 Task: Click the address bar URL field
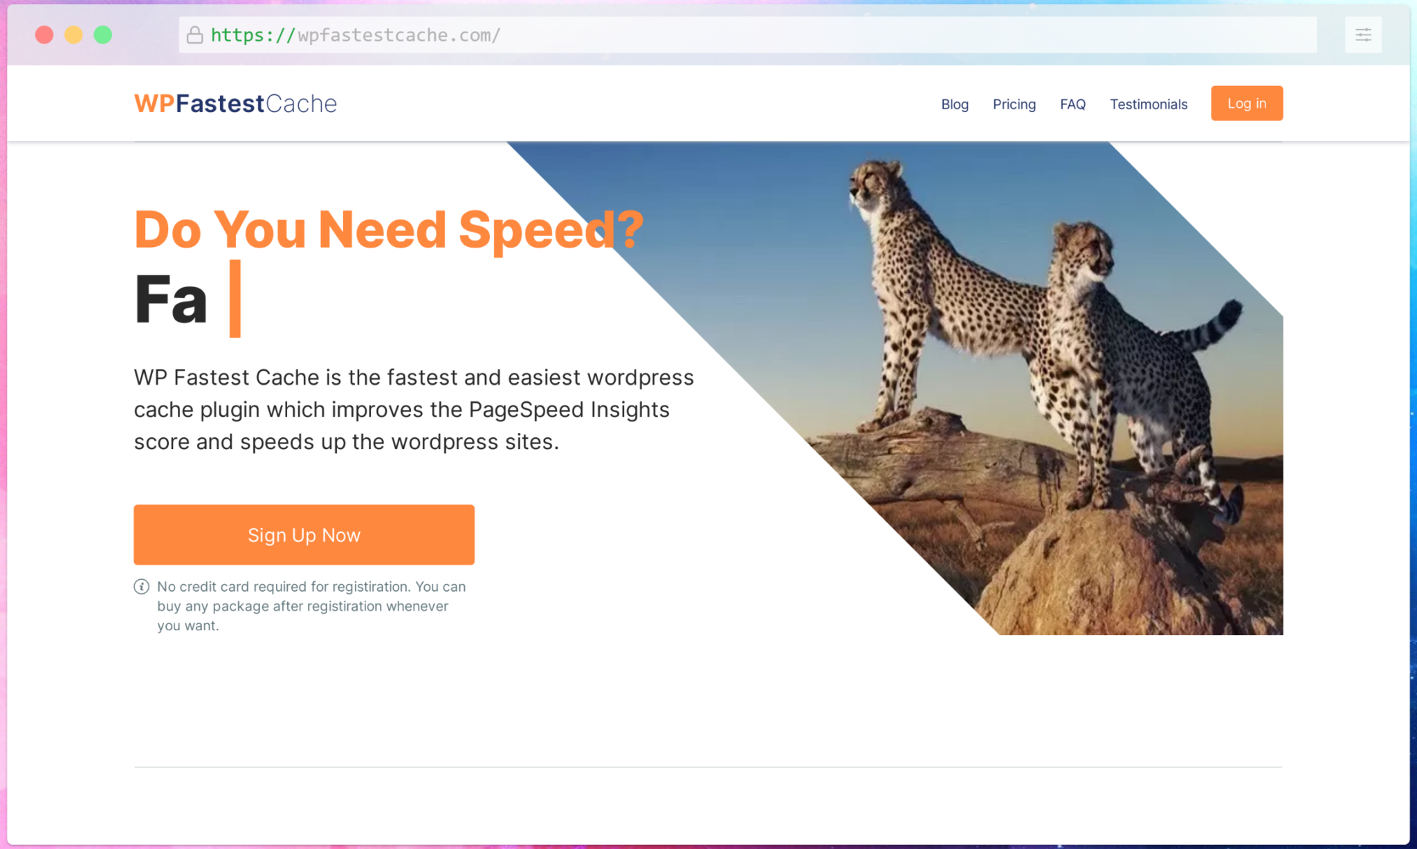pos(747,35)
